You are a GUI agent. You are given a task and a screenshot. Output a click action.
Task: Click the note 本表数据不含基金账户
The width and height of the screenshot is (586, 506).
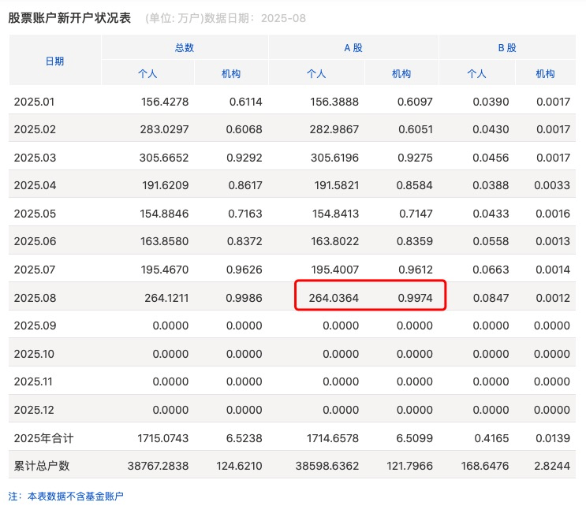pos(75,496)
